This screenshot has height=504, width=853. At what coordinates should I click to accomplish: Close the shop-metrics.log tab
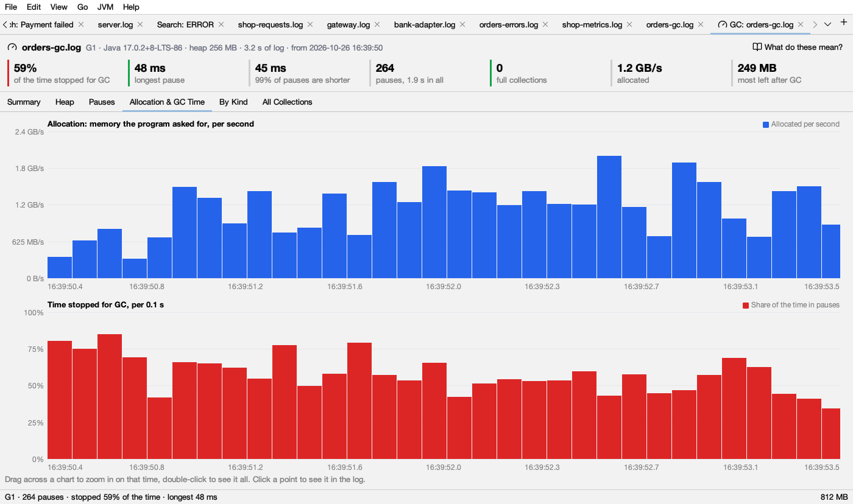tap(629, 24)
